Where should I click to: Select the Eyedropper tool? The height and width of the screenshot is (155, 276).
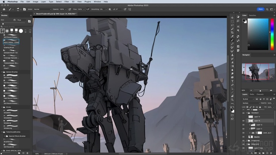click(232, 36)
